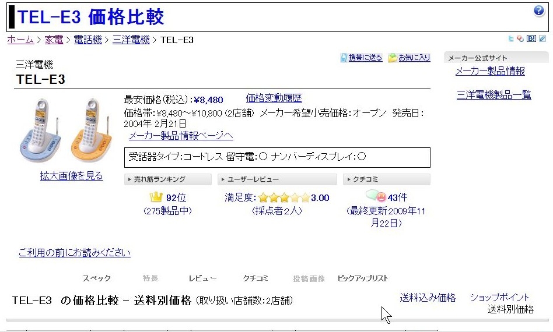Add to favorites via お気に入り link

[414, 58]
